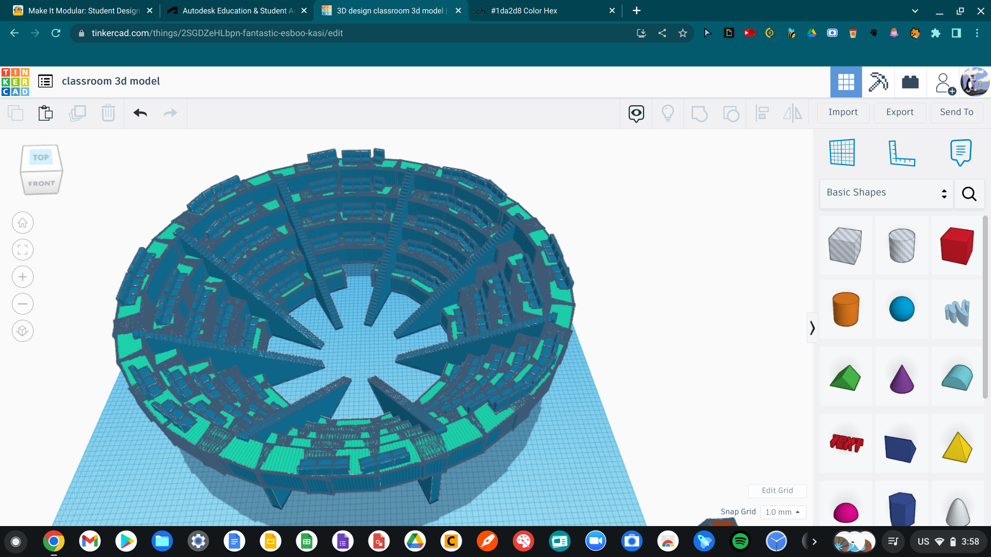Search the shapes library

[969, 194]
